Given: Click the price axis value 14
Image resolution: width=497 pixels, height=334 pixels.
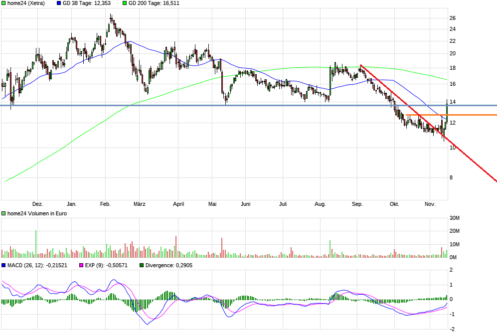Looking at the screenshot, I should [453, 102].
